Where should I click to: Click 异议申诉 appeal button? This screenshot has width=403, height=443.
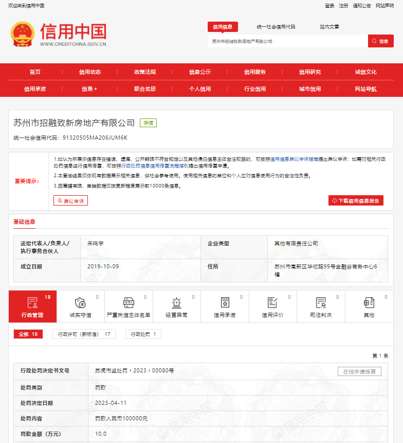click(x=70, y=200)
